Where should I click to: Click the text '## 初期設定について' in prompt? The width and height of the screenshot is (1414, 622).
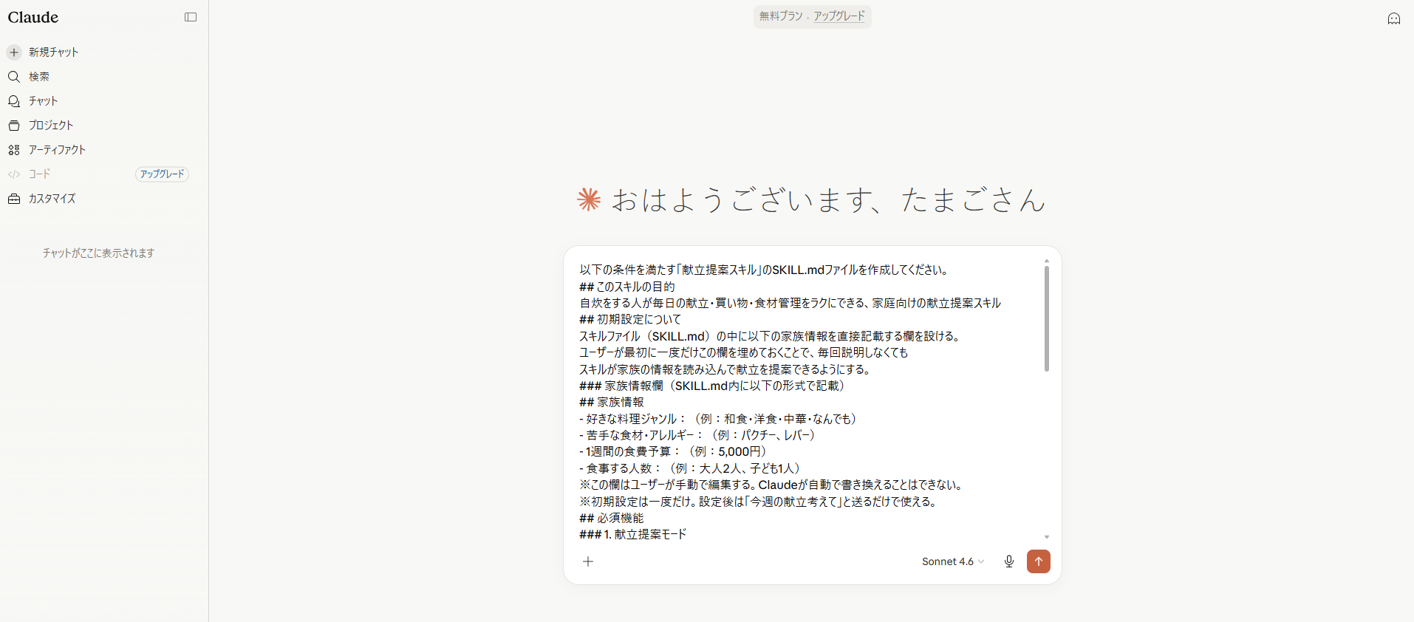point(630,319)
